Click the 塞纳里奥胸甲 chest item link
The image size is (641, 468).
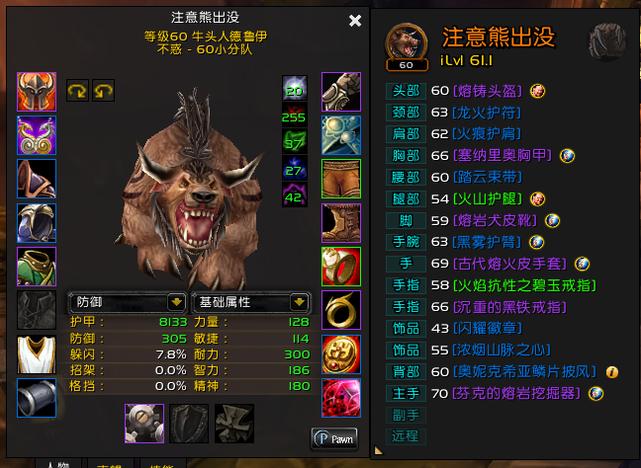tap(503, 155)
